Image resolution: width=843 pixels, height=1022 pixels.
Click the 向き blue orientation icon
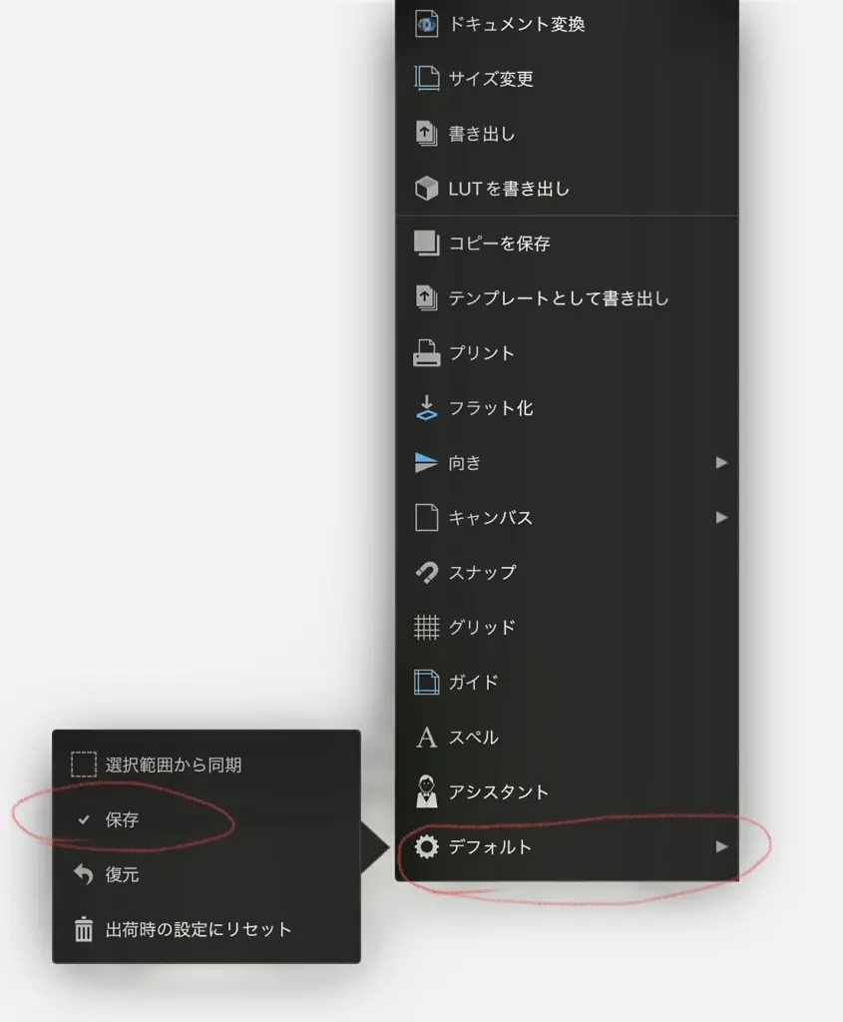(426, 462)
